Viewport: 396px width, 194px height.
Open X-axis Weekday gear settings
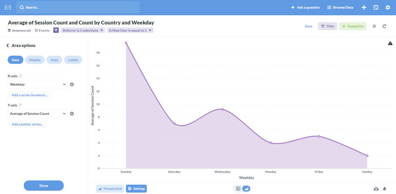tap(72, 84)
